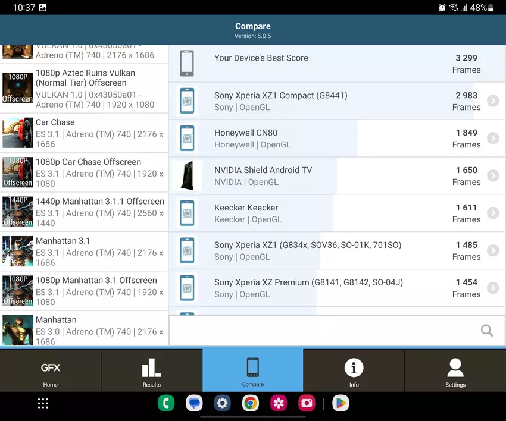This screenshot has width=506, height=421.
Task: Go to the Settings tab
Action: point(455,371)
